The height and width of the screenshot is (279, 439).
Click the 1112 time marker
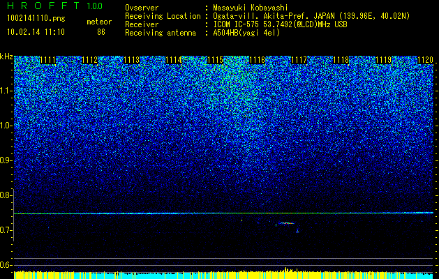click(89, 60)
